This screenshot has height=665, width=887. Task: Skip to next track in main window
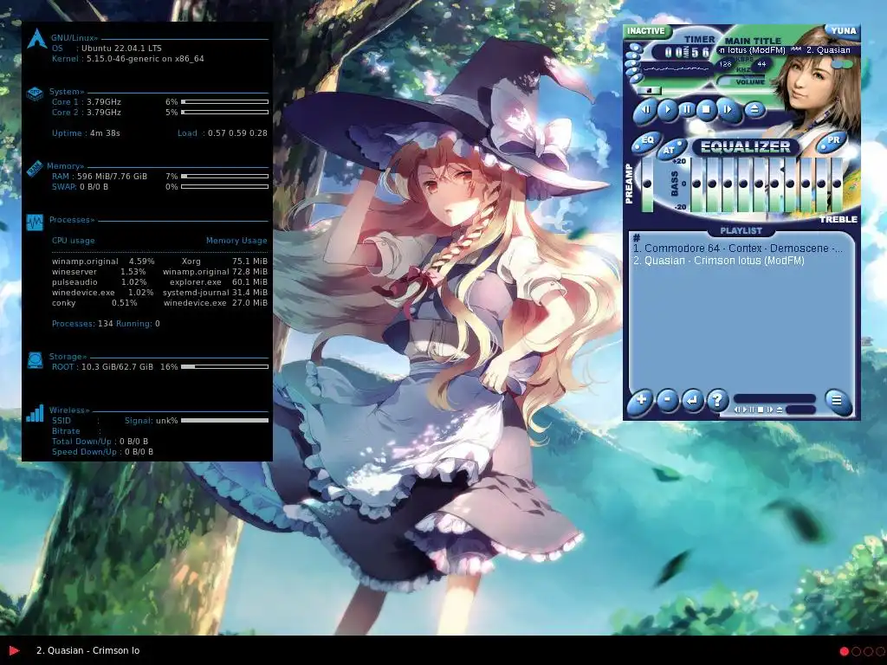(728, 109)
